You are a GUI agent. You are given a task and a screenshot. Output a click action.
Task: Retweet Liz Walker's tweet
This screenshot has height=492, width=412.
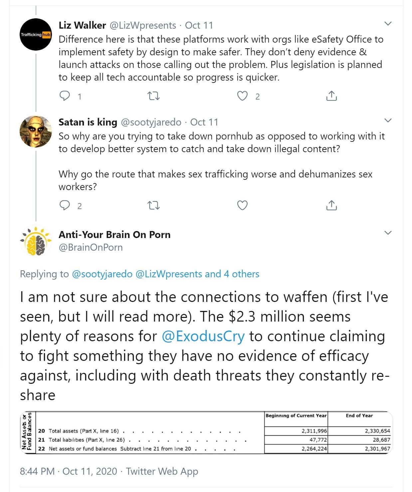153,96
